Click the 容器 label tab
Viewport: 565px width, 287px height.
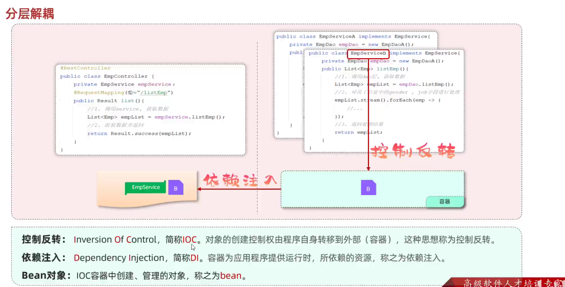[x=445, y=201]
